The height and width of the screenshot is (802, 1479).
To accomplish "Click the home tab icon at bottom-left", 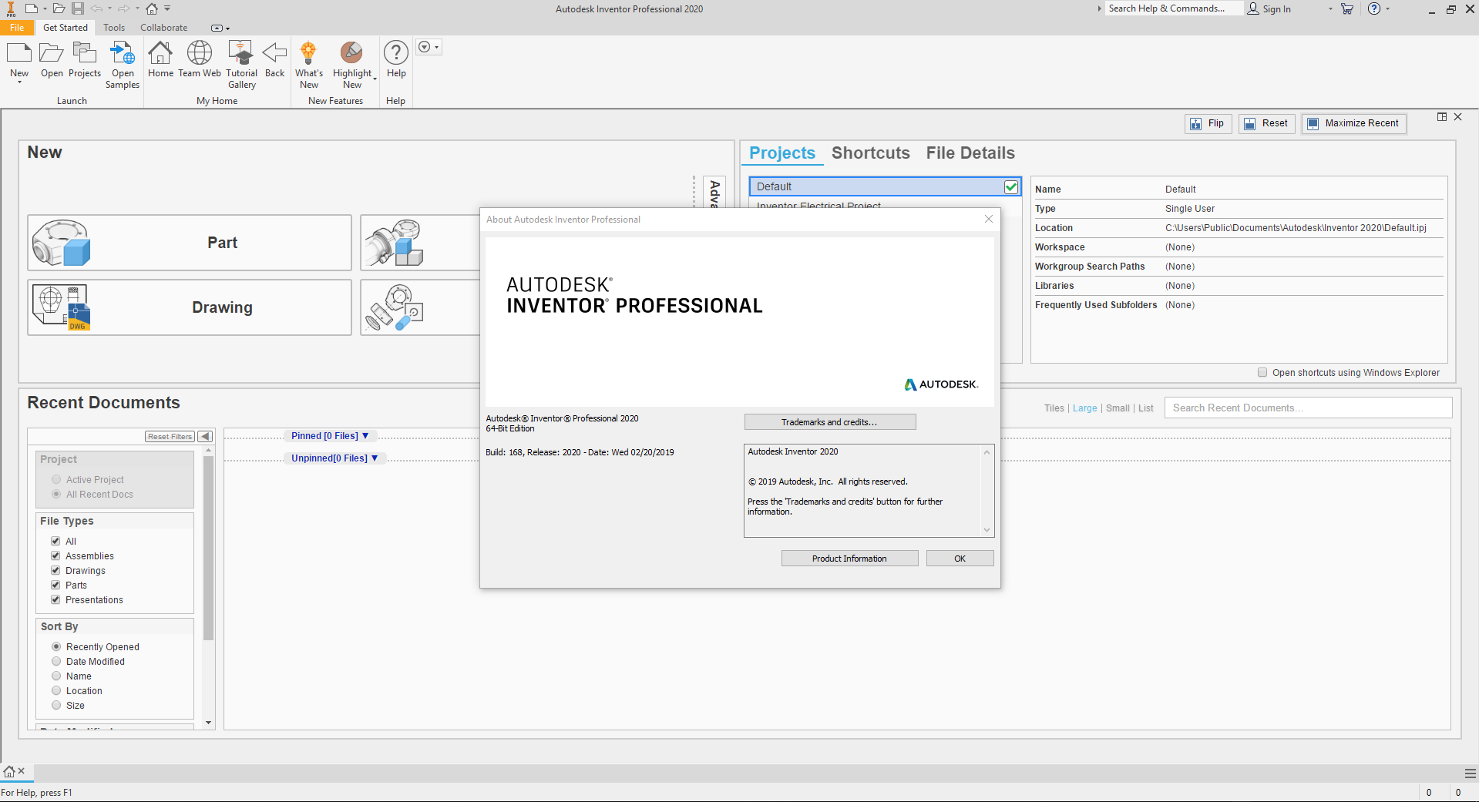I will click(9, 771).
